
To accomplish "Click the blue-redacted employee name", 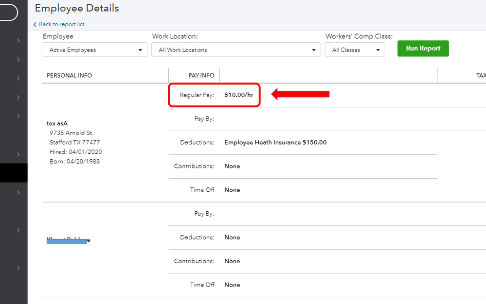I will [67, 240].
